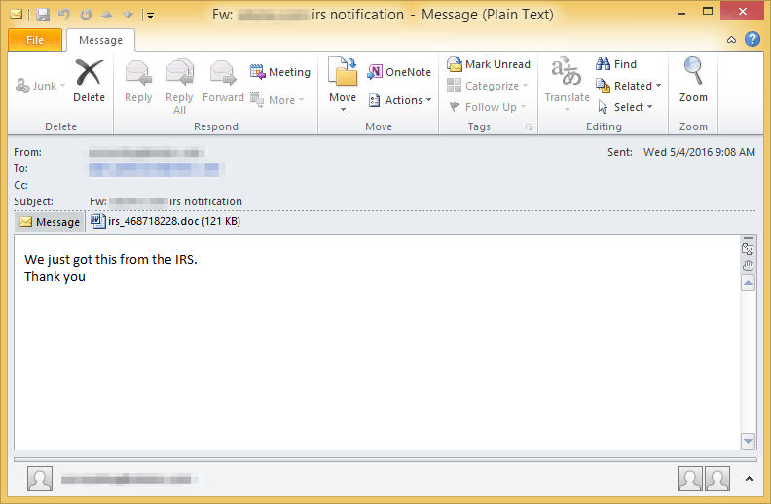Open the Related dropdown
The width and height of the screenshot is (771, 504).
point(629,86)
